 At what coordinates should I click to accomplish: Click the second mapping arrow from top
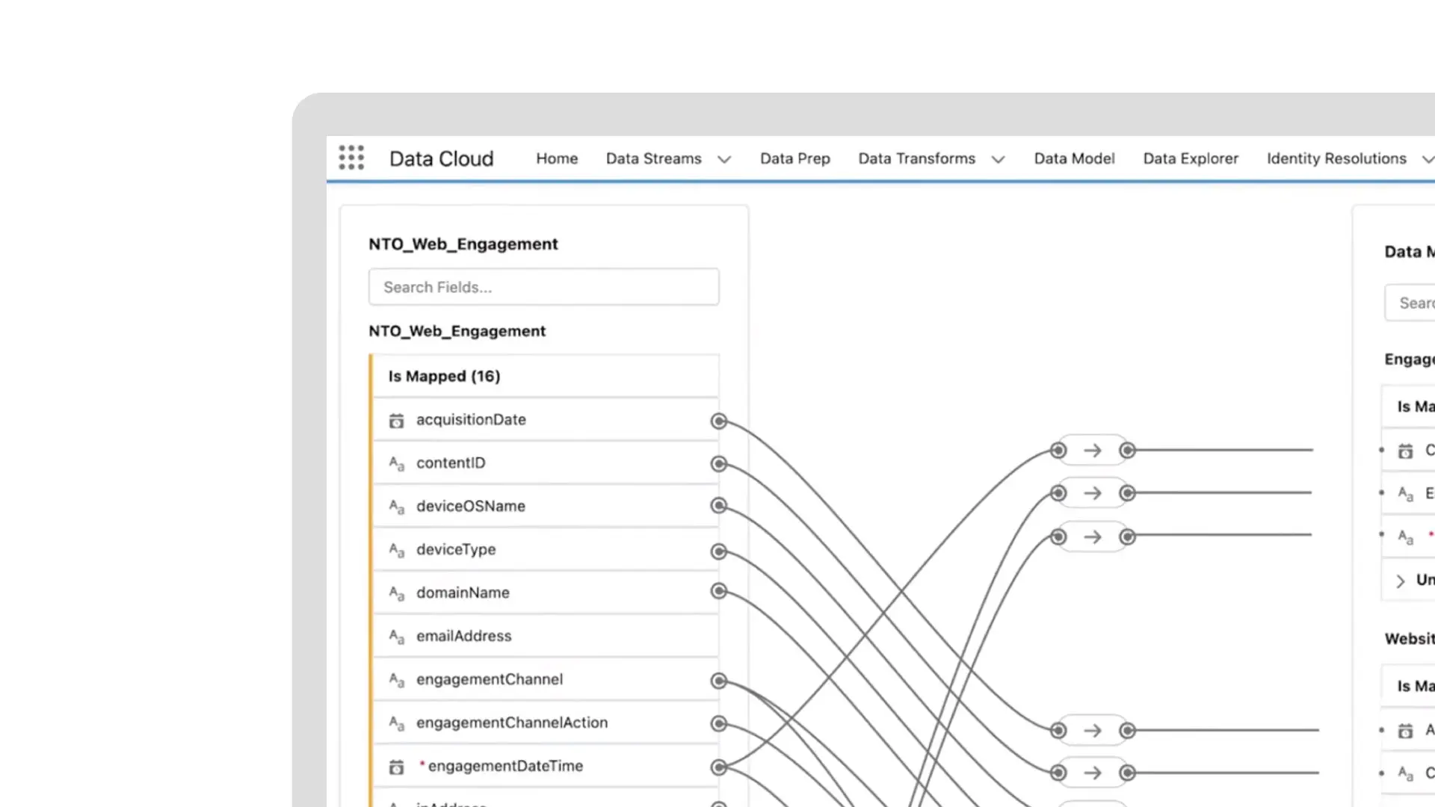point(1093,493)
